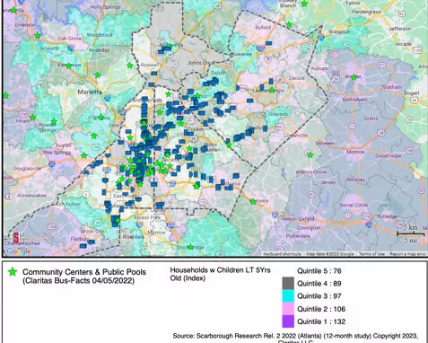Viewport: 428px width, 343px height.
Task: Select the Quintile 3 cyan swatch
Action: click(288, 296)
